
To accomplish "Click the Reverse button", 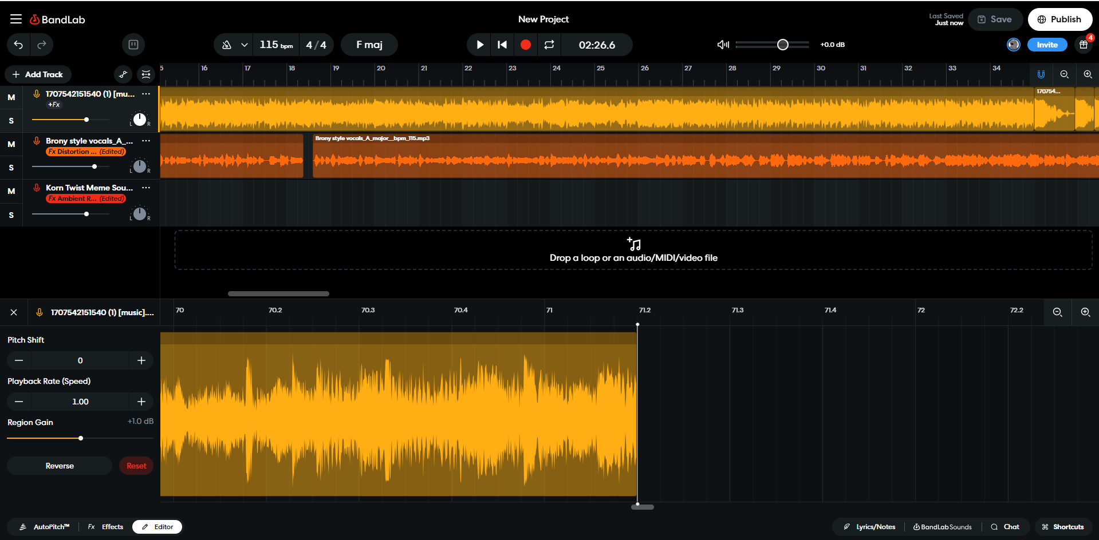I will coord(60,466).
